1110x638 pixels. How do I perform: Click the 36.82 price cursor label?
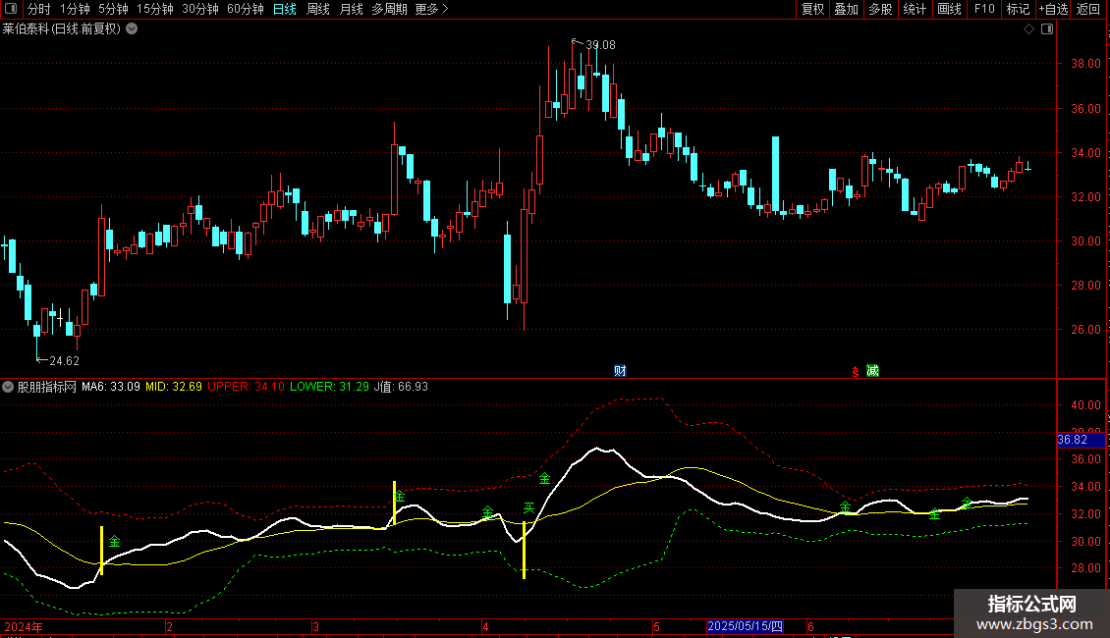coord(1081,440)
